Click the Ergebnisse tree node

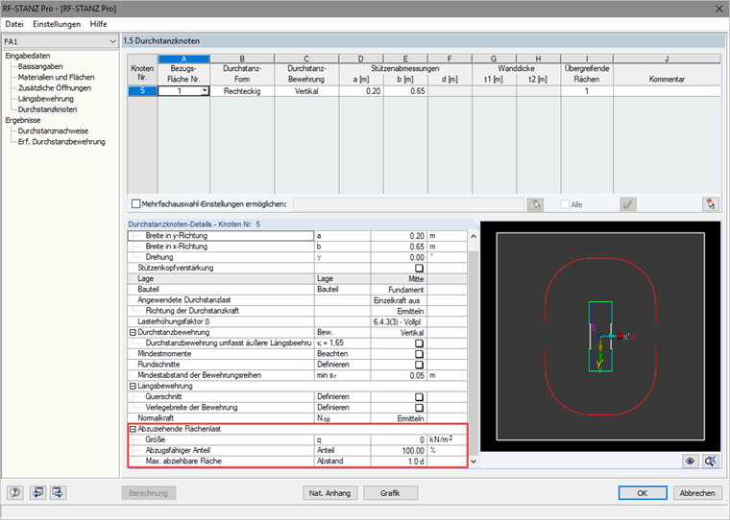click(x=23, y=120)
